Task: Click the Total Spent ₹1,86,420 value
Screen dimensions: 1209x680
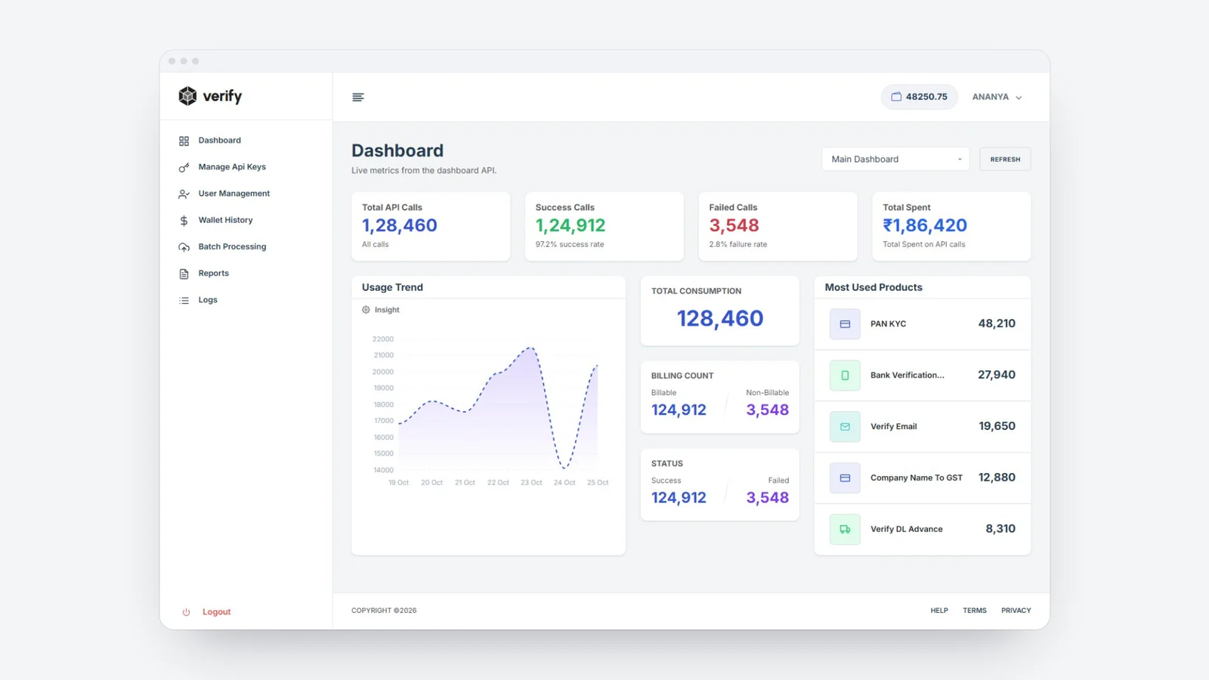Action: (x=925, y=225)
